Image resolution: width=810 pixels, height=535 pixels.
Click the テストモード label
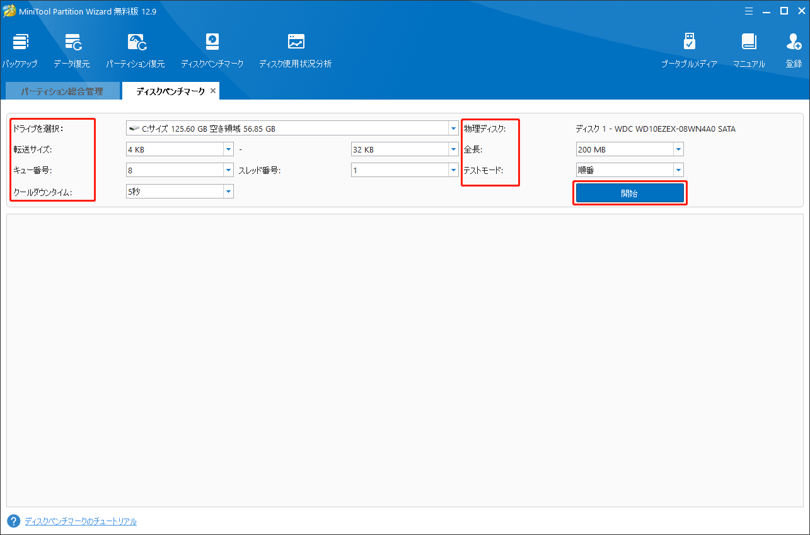(483, 170)
